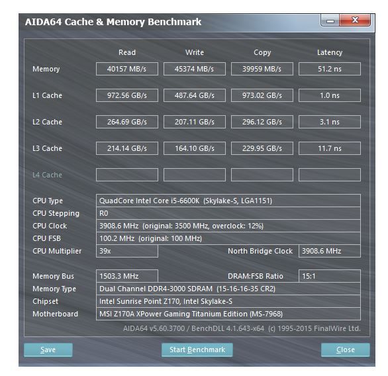Click the L2 Cache row label
This screenshot has height=376, width=388.
click(47, 122)
